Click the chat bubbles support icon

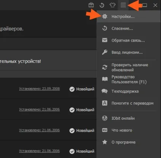click(x=104, y=91)
